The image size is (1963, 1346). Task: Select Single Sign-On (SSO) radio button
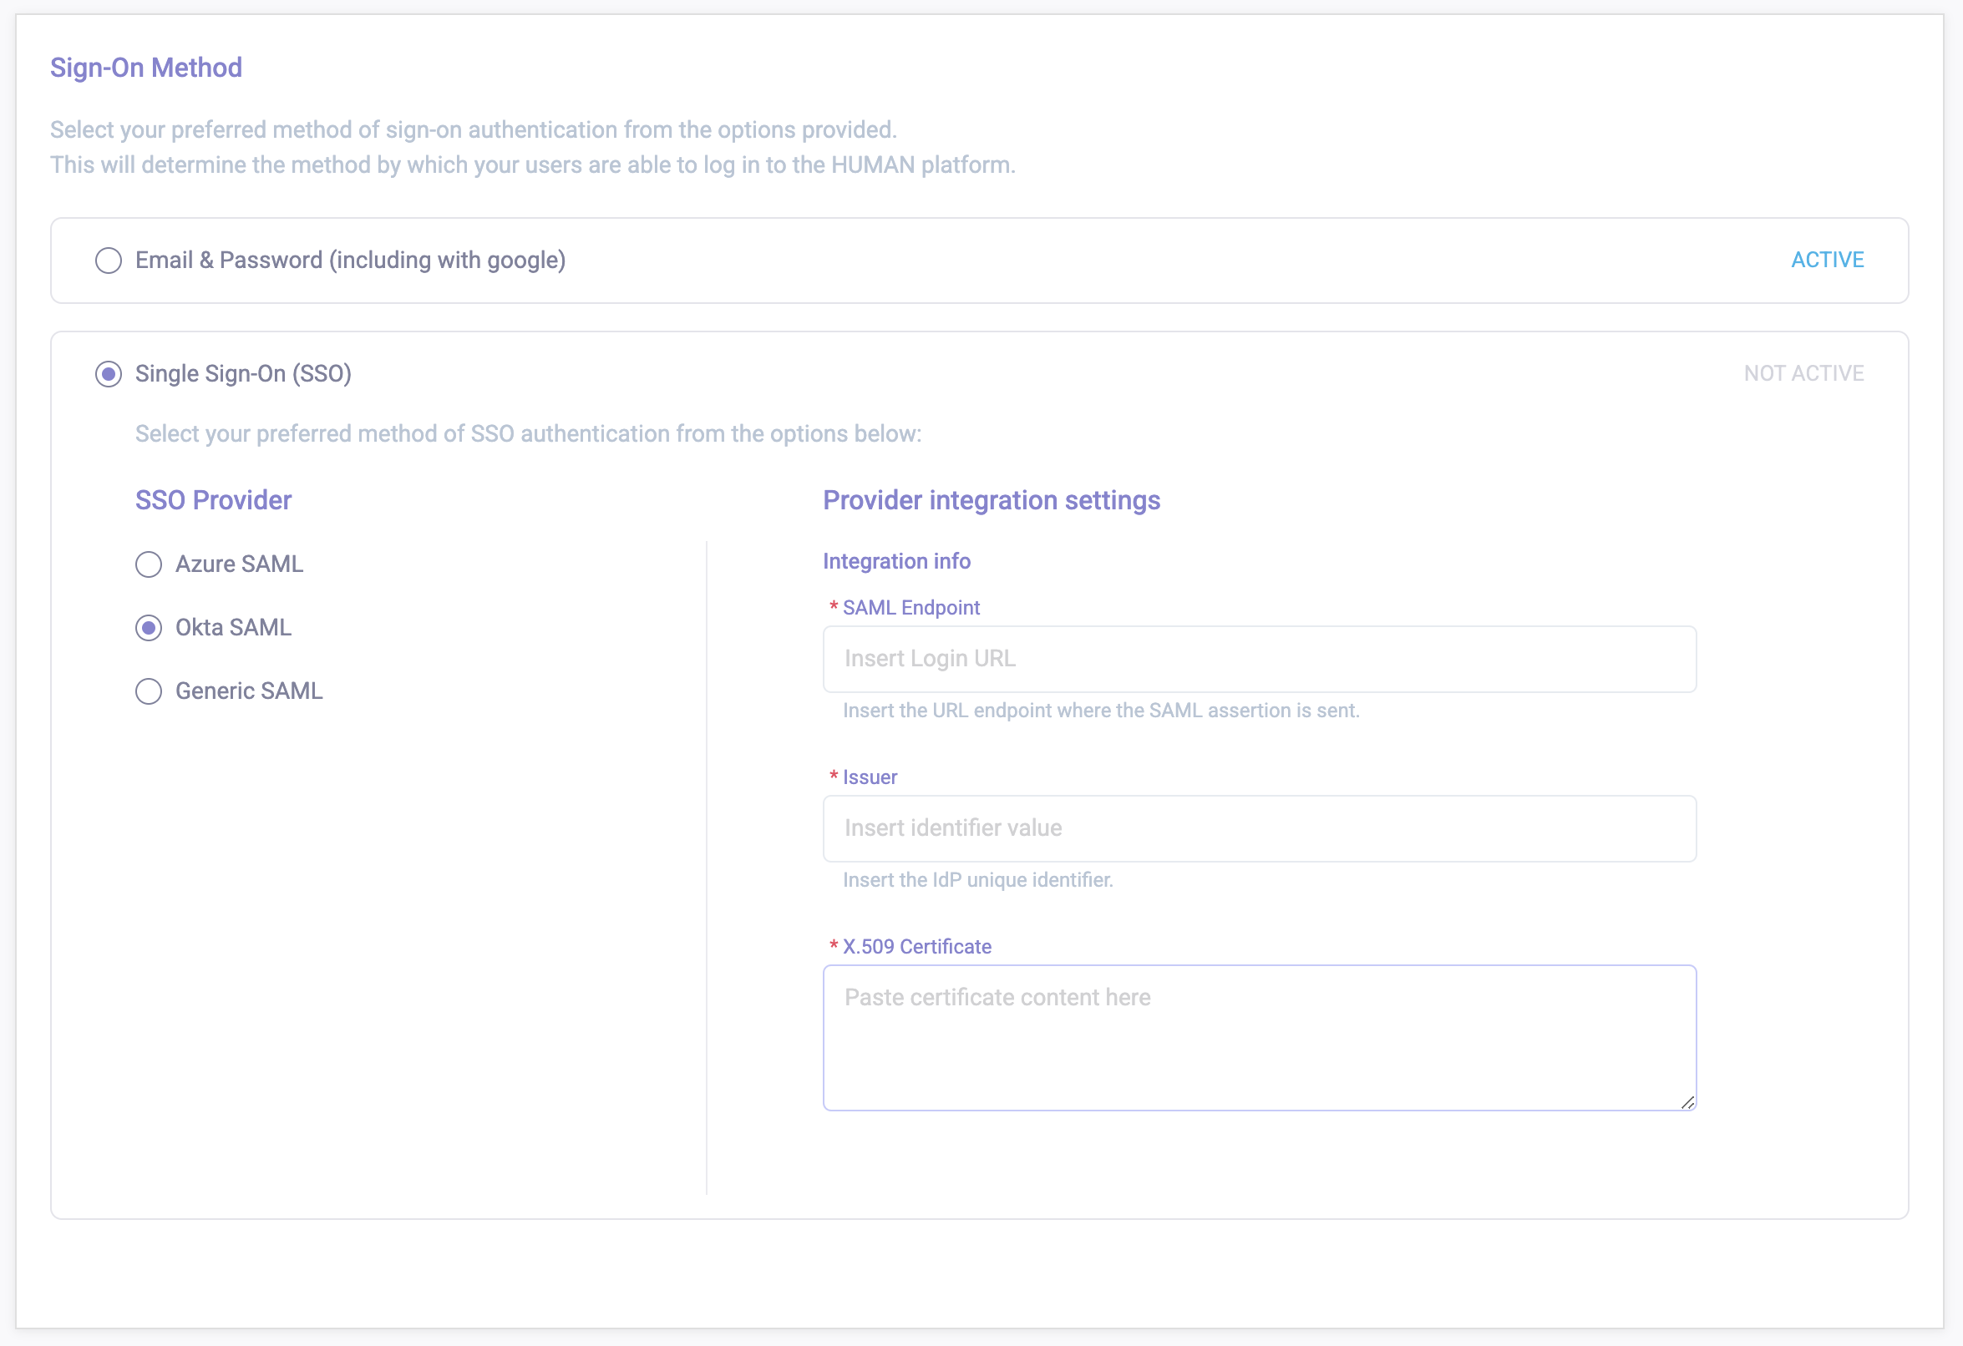click(x=108, y=373)
